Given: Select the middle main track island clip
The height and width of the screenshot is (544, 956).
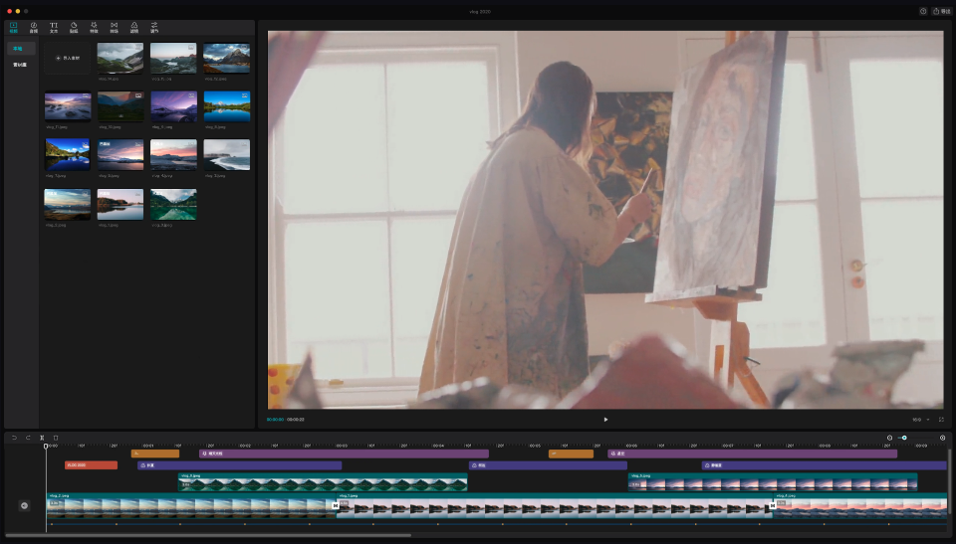Looking at the screenshot, I should click(x=555, y=505).
